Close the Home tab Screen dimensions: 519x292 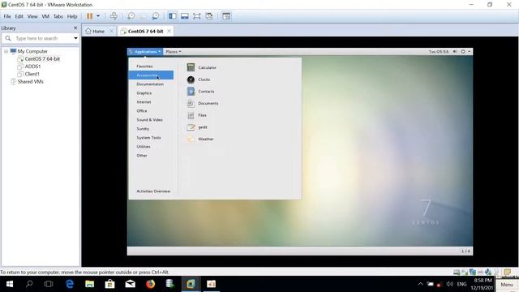pyautogui.click(x=112, y=31)
